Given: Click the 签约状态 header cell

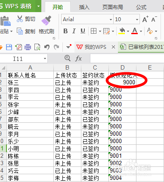Looking at the screenshot, I should coord(95,75).
